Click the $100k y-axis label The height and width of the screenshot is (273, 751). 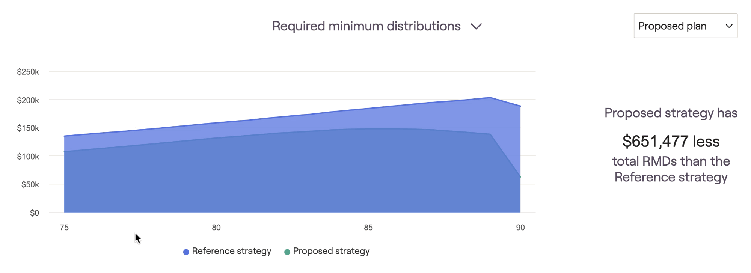[x=28, y=157]
